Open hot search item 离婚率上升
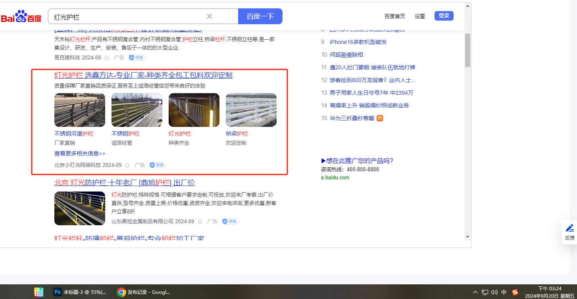The height and width of the screenshot is (299, 577). [x=369, y=105]
